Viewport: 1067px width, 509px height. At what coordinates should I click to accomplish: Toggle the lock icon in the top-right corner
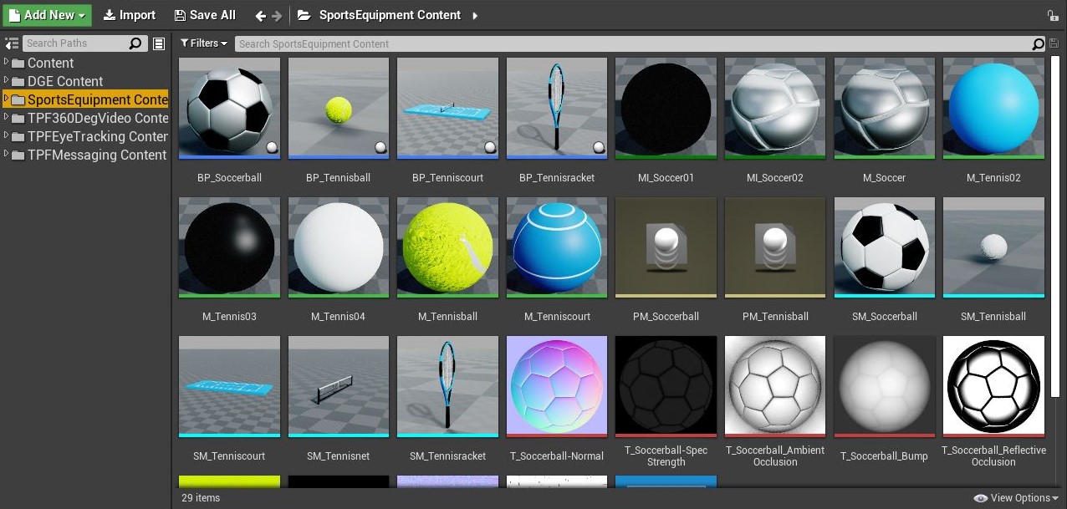pos(1053,15)
